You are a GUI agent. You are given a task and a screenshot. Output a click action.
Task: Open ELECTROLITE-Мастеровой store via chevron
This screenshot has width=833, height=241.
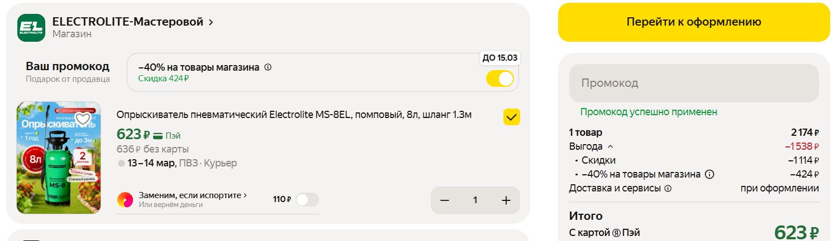[x=211, y=22]
